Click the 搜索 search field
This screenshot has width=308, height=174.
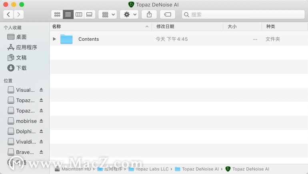(243, 14)
